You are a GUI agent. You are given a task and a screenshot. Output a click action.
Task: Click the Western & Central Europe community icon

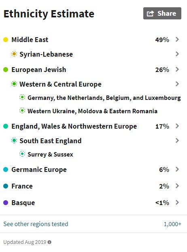(x=14, y=84)
